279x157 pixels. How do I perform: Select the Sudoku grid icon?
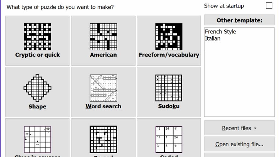pos(169,88)
